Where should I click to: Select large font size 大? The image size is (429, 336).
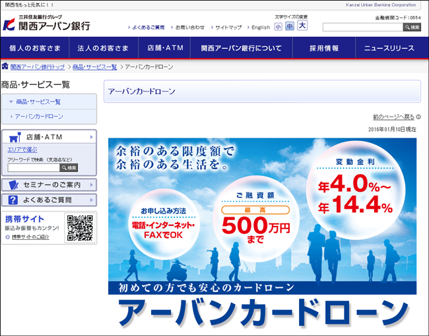(302, 26)
